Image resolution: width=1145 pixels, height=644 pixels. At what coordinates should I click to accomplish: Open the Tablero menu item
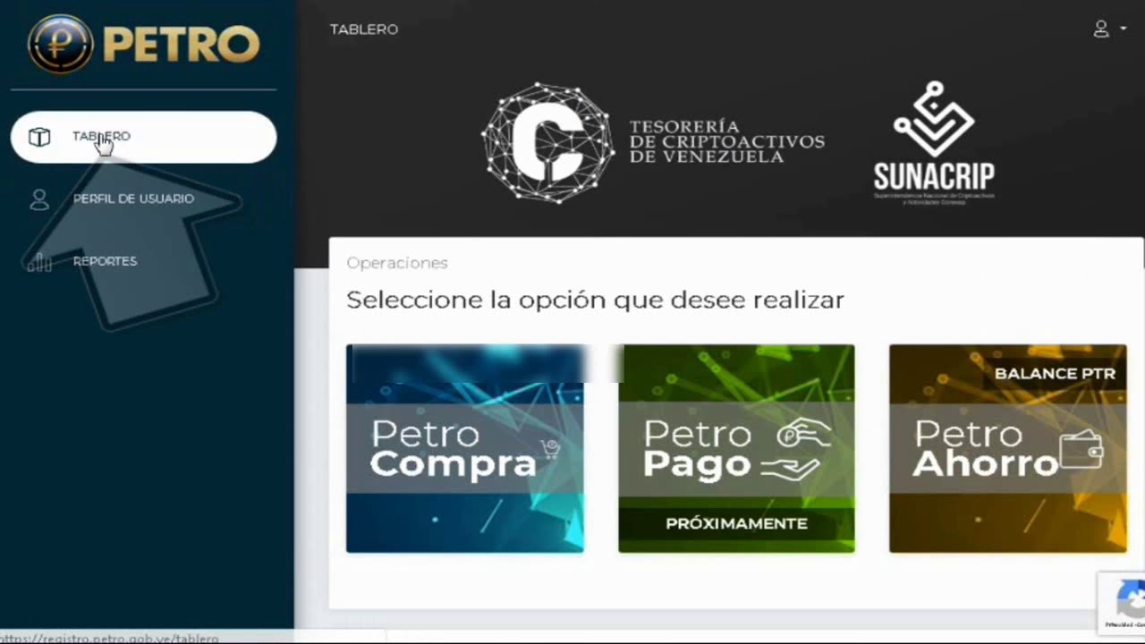[143, 137]
